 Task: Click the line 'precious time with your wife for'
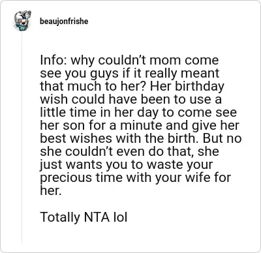[135, 177]
